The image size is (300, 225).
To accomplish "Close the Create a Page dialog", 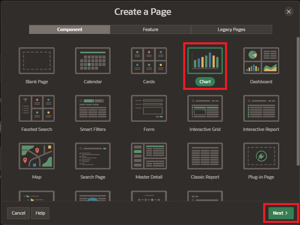I will 289,12.
